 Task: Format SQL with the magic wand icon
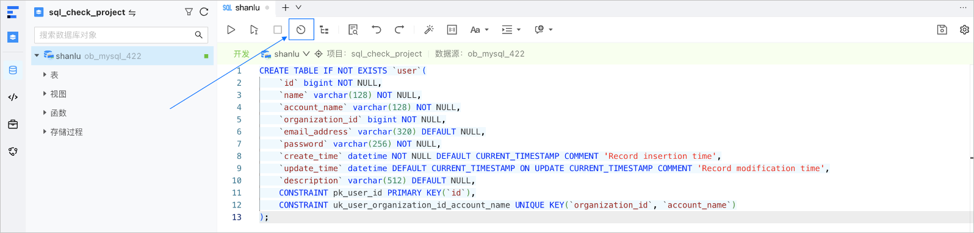(428, 29)
